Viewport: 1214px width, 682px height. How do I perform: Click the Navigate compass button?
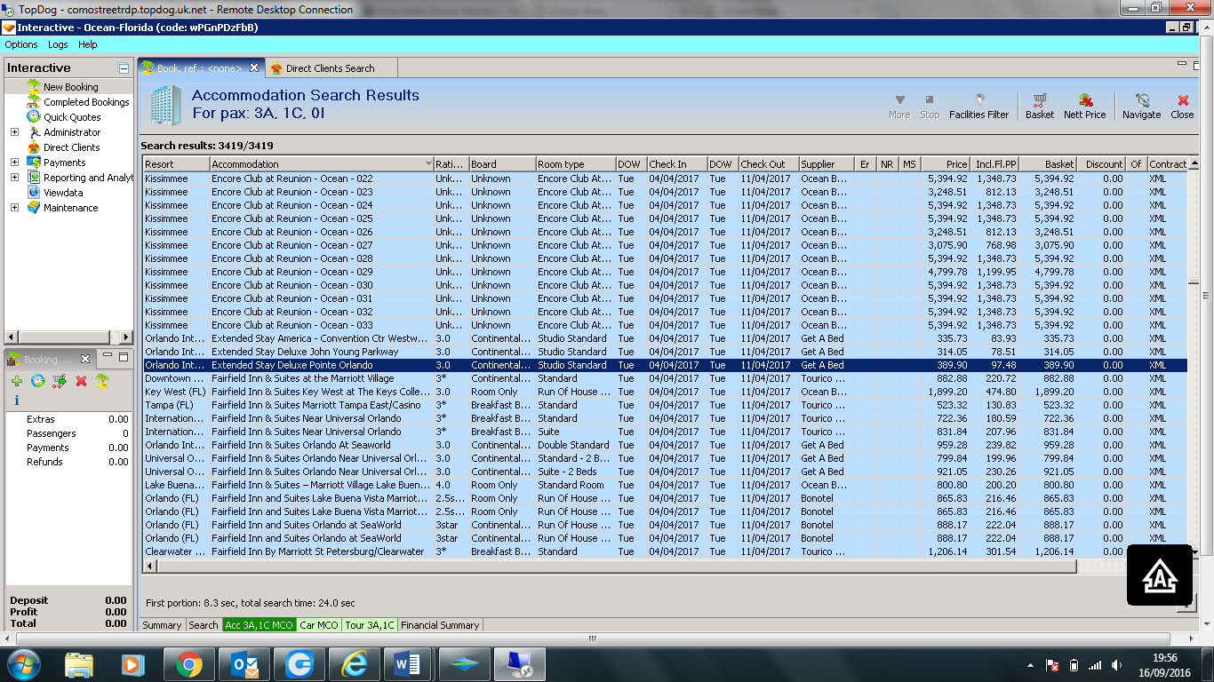[x=1142, y=107]
